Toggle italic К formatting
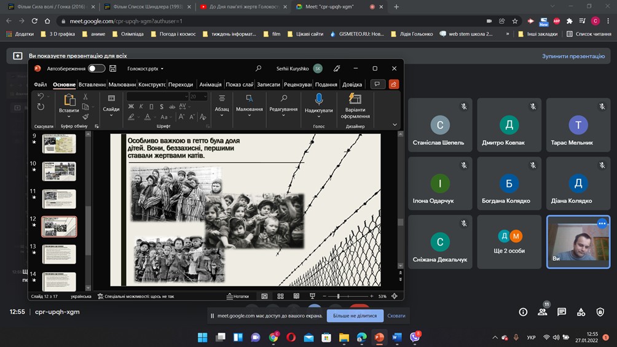The image size is (617, 347). click(x=141, y=107)
